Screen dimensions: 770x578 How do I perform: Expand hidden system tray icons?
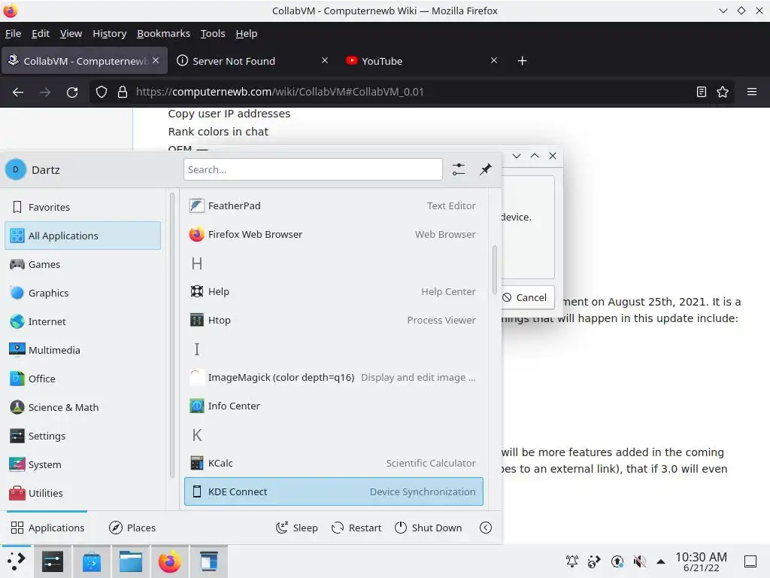coord(661,561)
